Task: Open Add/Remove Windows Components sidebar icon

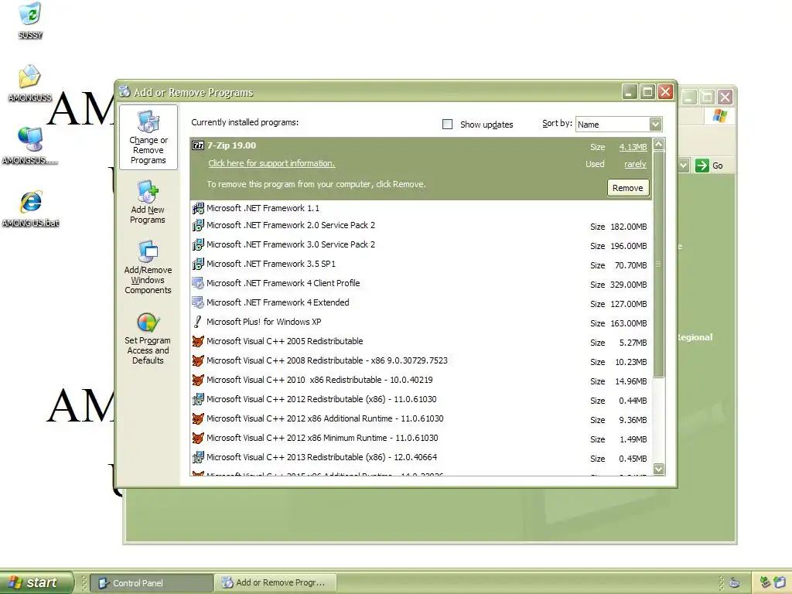Action: tap(148, 268)
